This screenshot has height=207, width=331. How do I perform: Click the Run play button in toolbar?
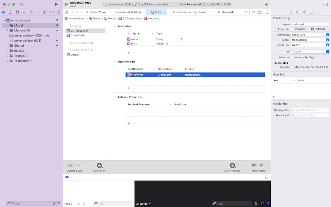(56, 4)
